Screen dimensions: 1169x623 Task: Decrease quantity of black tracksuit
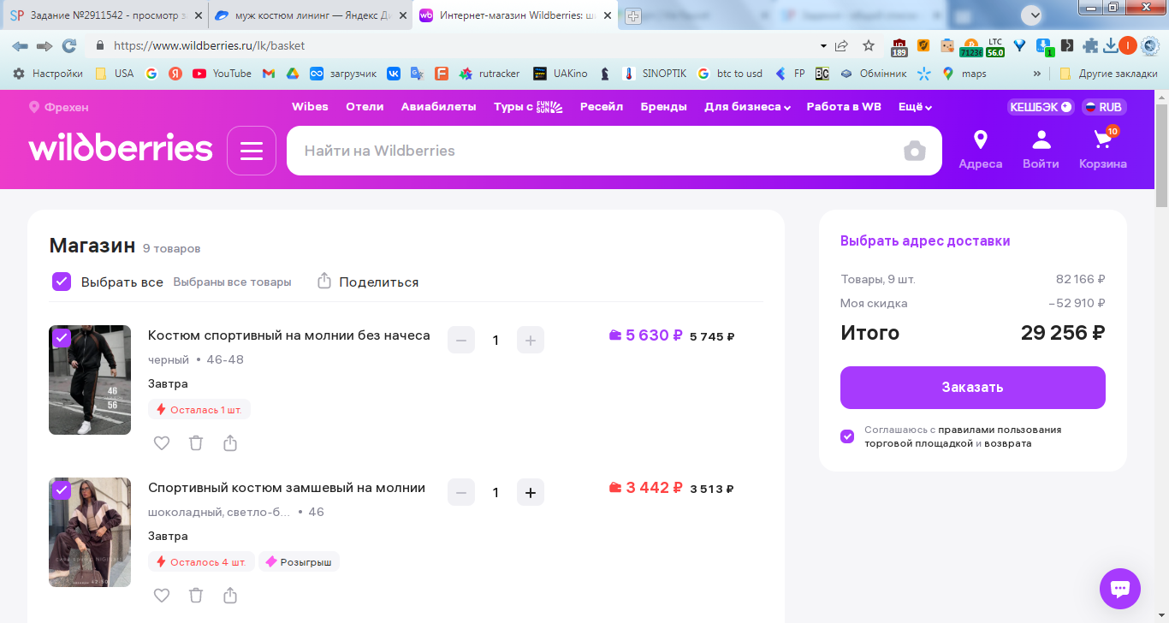click(461, 341)
